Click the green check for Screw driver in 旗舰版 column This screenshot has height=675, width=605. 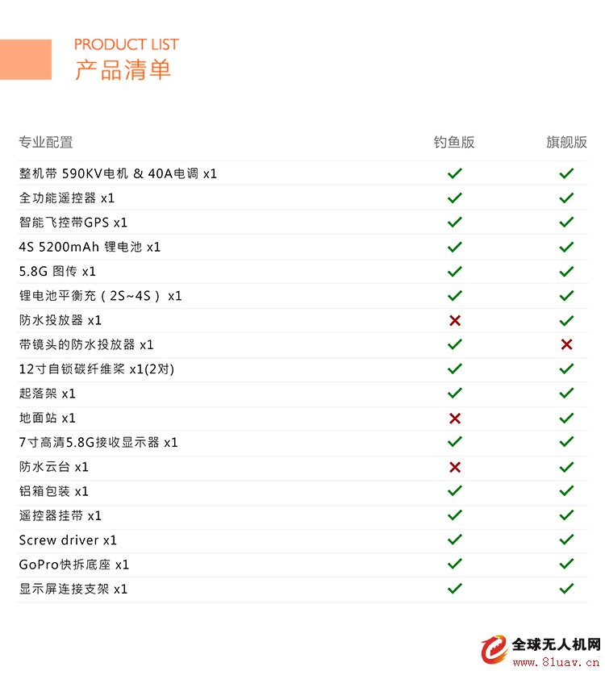[566, 540]
